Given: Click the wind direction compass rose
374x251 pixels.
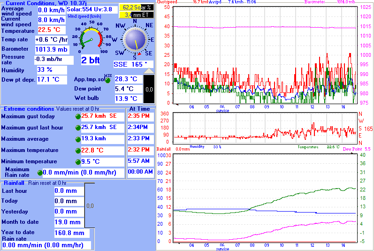Looking at the screenshot, I should [x=135, y=39].
